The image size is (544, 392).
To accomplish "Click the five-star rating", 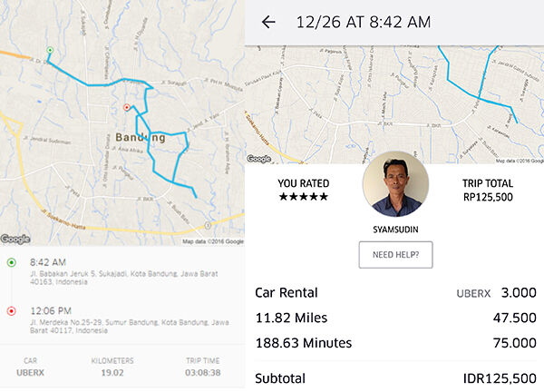I will (x=303, y=196).
